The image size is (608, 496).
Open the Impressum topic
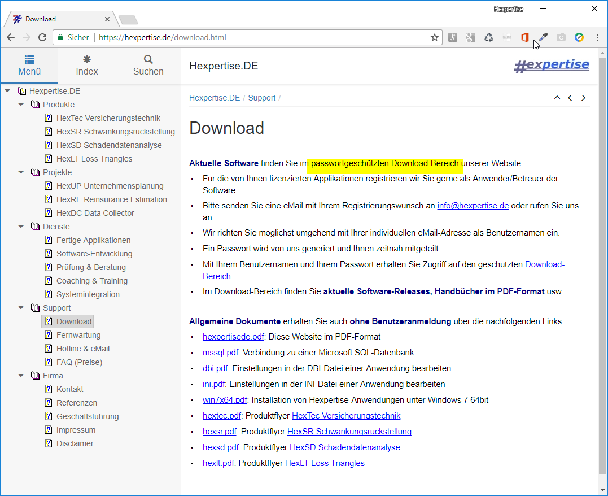click(x=76, y=430)
